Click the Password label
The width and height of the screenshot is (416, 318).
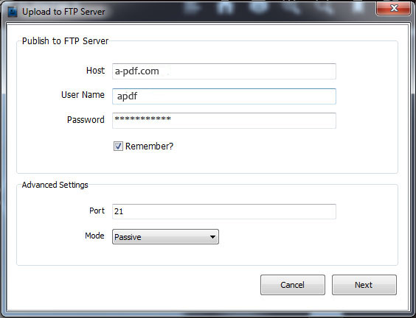coord(86,120)
